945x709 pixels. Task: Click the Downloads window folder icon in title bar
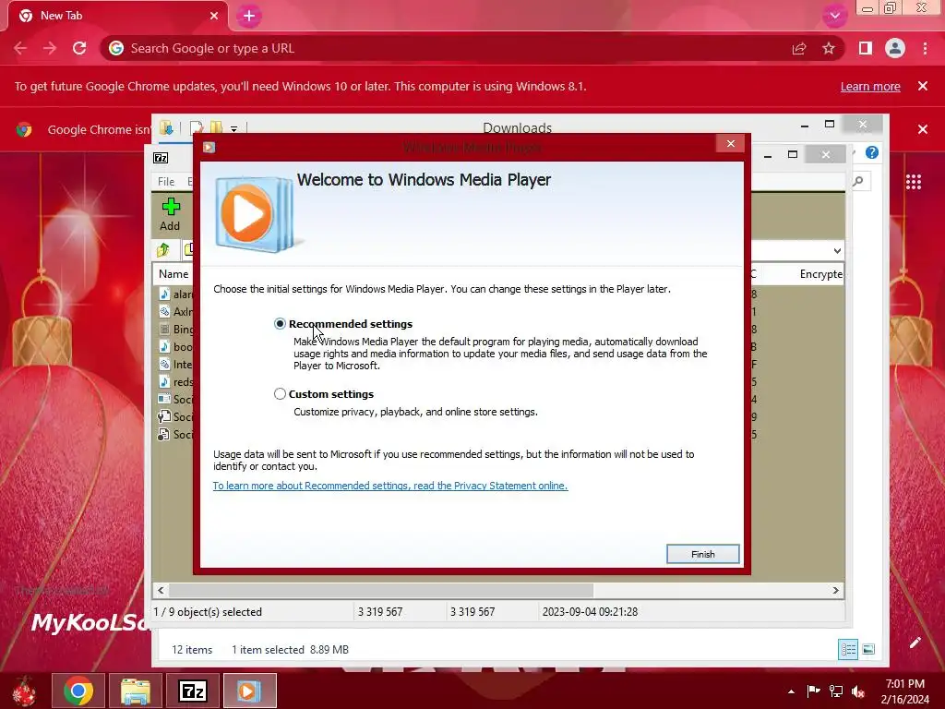point(166,127)
